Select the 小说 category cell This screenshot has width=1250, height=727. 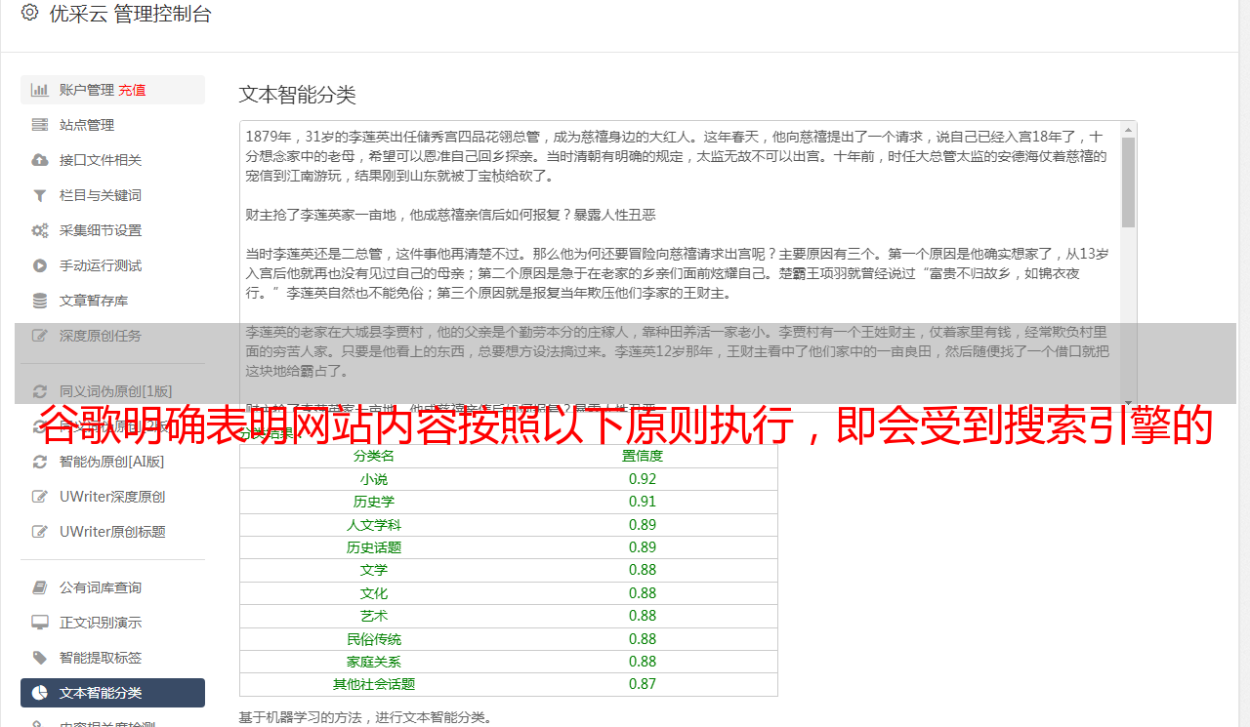[x=374, y=479]
